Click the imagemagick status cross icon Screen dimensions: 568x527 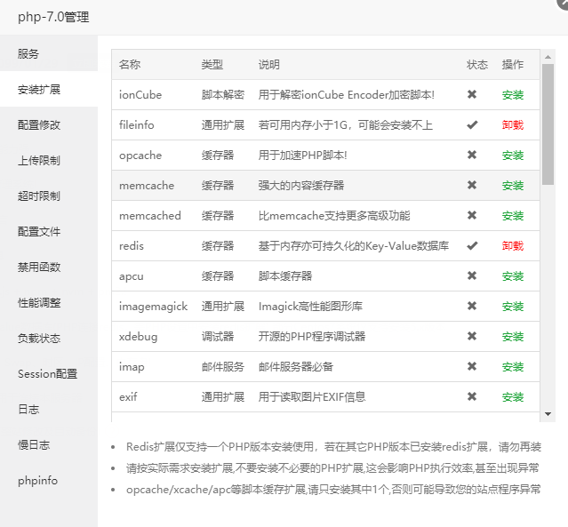(x=472, y=306)
